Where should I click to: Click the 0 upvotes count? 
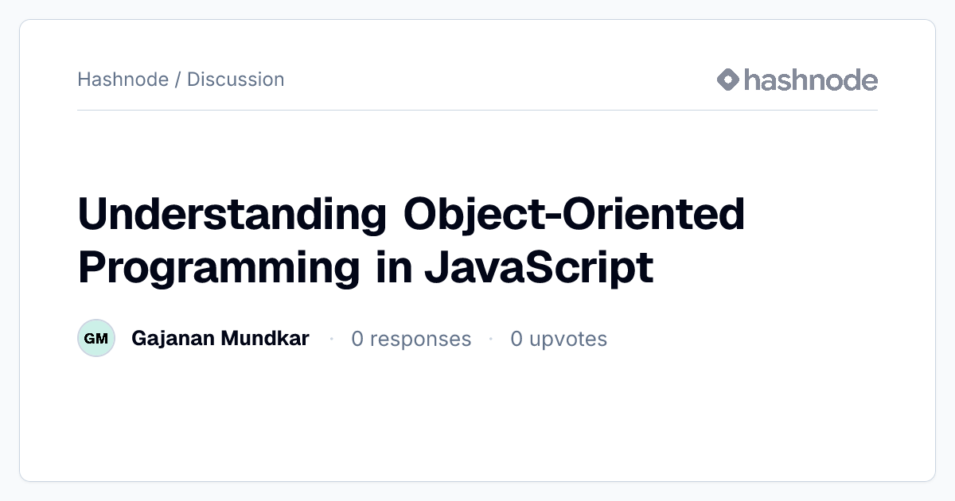[x=559, y=340]
